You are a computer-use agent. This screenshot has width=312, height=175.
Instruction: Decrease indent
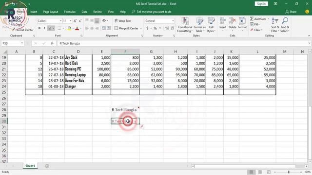tap(104, 28)
